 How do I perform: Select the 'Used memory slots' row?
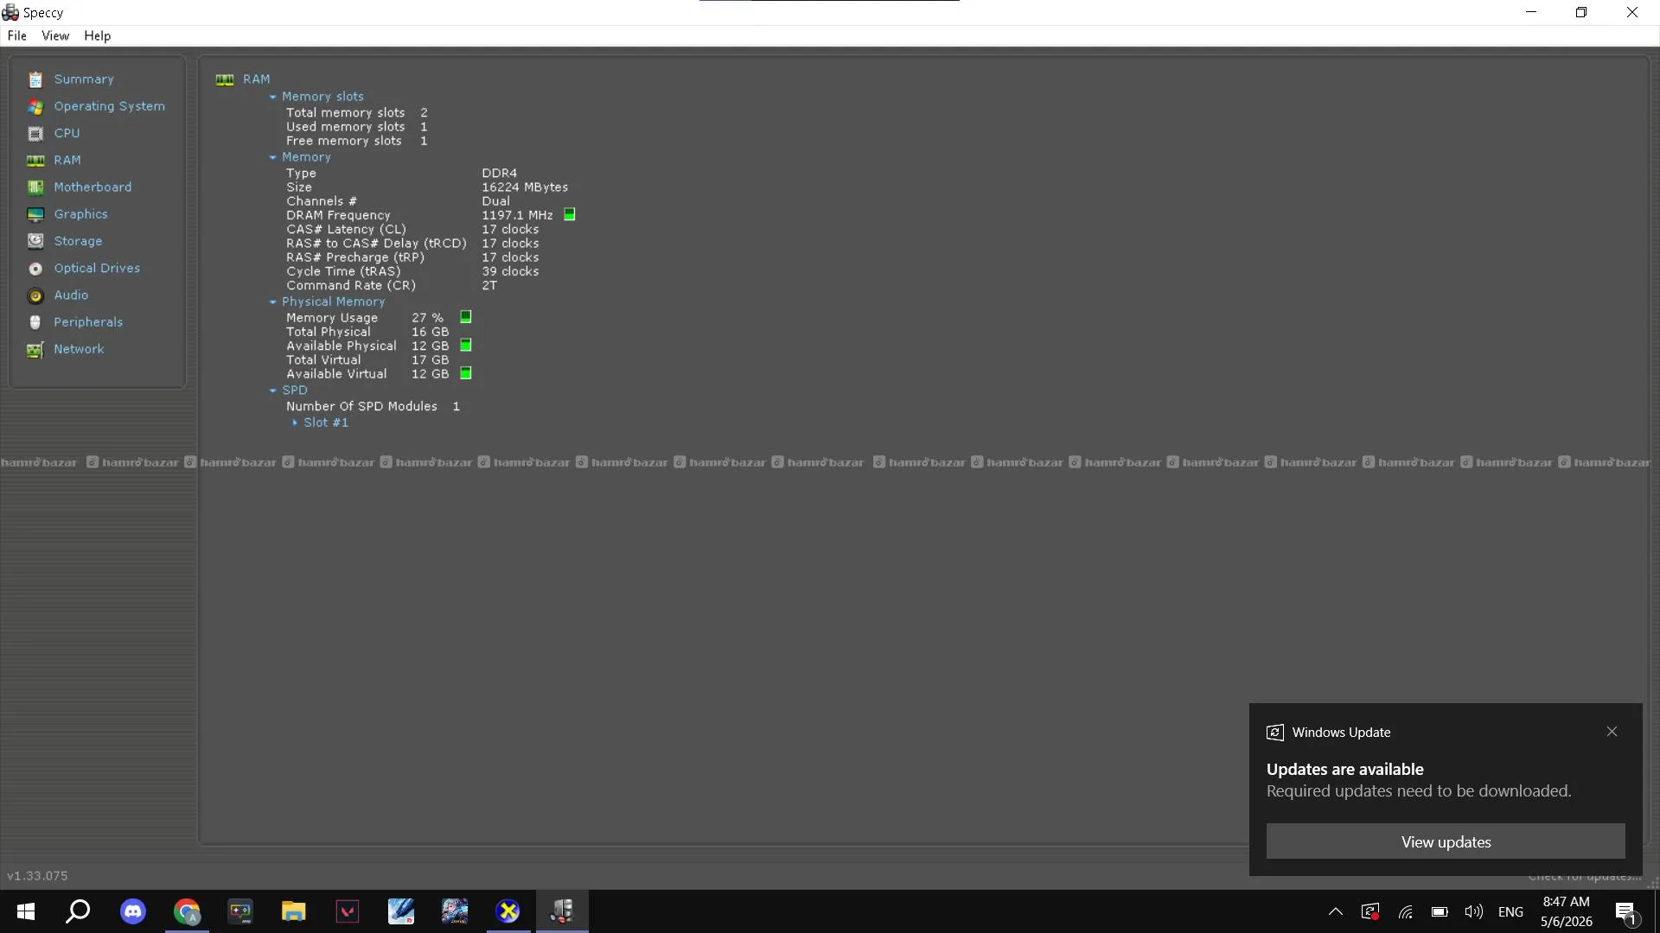click(x=357, y=126)
